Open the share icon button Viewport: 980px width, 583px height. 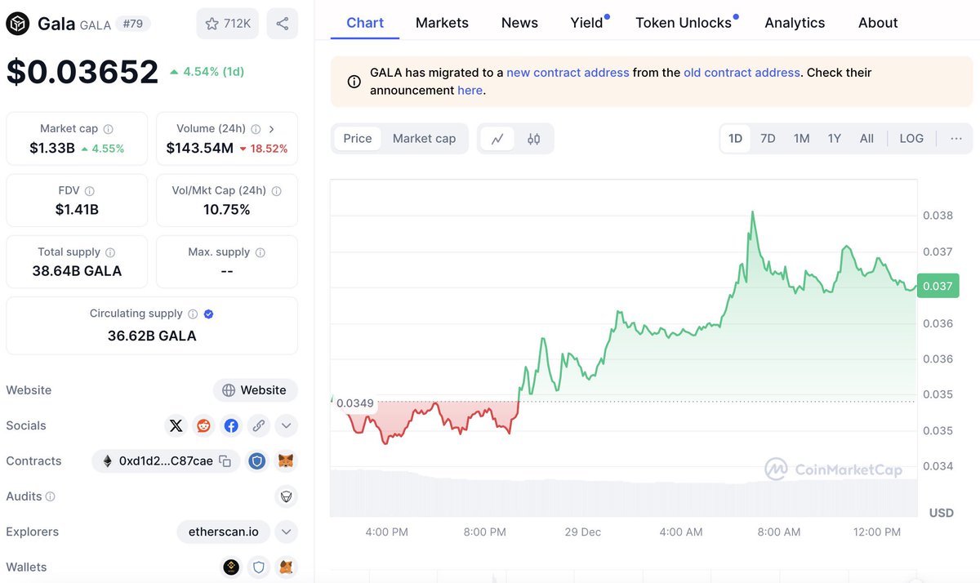tap(282, 24)
